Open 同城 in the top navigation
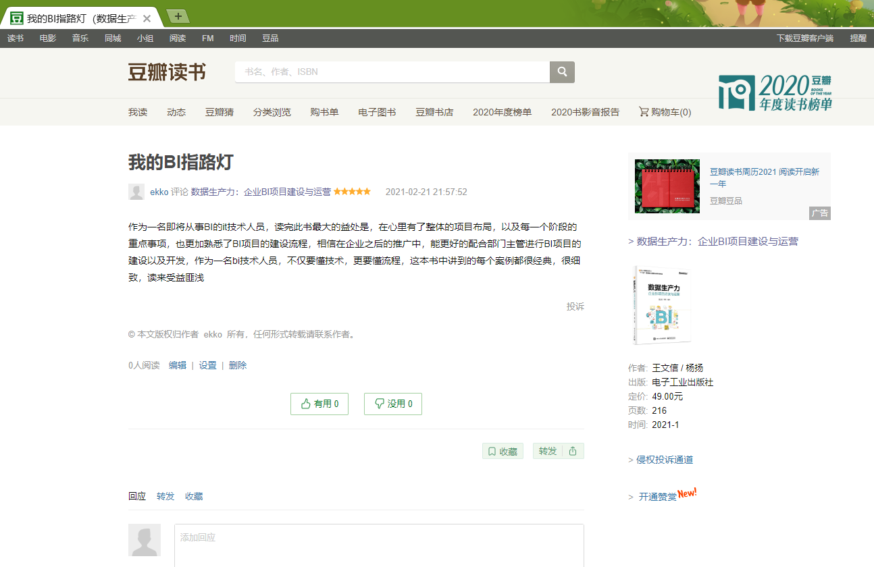 pyautogui.click(x=113, y=38)
